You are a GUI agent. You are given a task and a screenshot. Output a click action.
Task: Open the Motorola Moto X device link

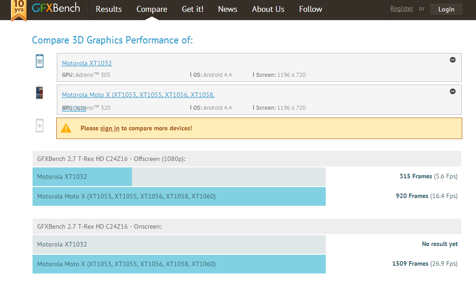(138, 95)
